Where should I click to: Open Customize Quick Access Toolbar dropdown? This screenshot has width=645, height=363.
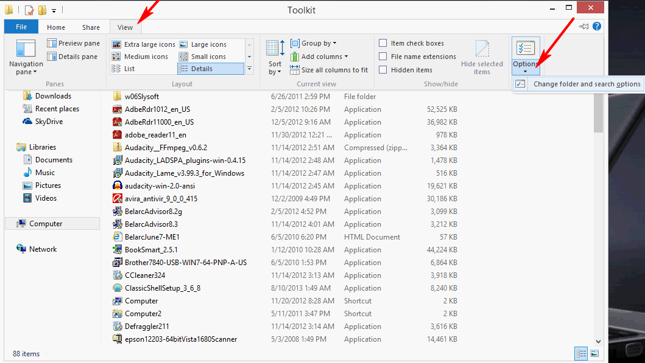coord(54,11)
